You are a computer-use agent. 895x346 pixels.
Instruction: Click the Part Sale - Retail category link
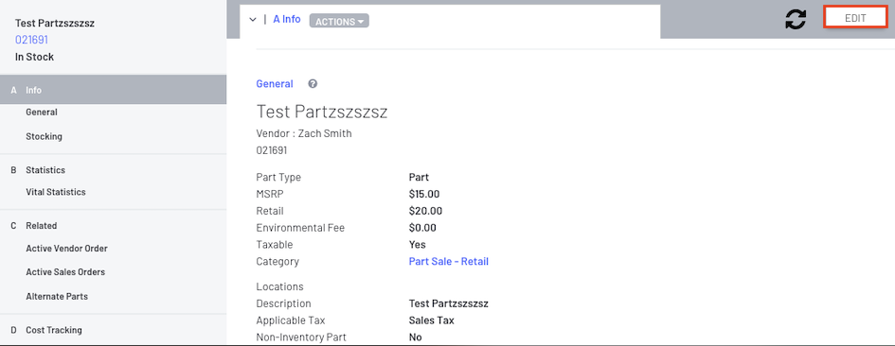(449, 262)
